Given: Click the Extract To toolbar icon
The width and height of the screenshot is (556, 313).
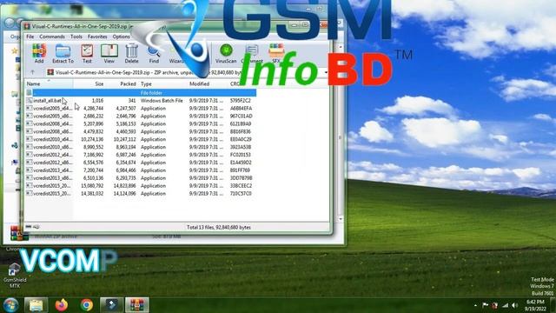Looking at the screenshot, I should pyautogui.click(x=63, y=53).
